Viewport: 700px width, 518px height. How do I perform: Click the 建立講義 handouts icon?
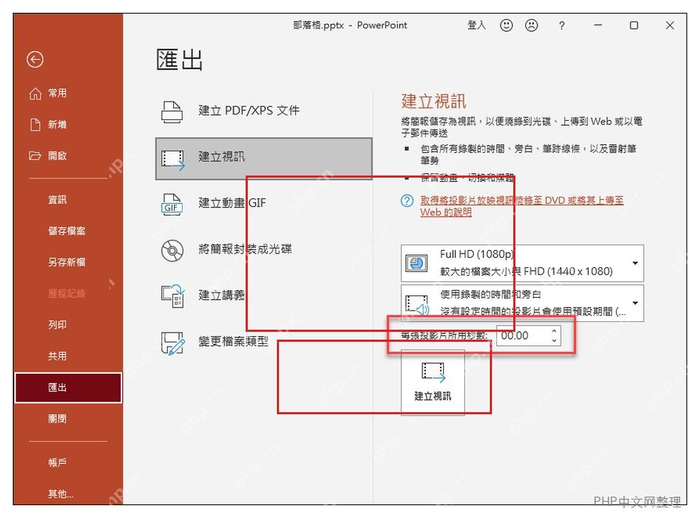click(x=173, y=296)
